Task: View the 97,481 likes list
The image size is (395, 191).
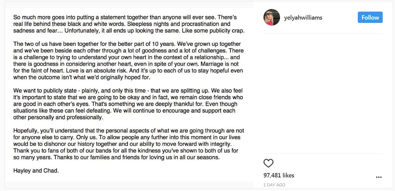Action: tap(279, 175)
